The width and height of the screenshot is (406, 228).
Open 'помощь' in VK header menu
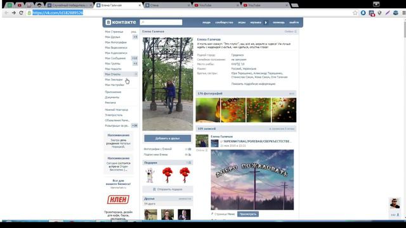(x=278, y=23)
